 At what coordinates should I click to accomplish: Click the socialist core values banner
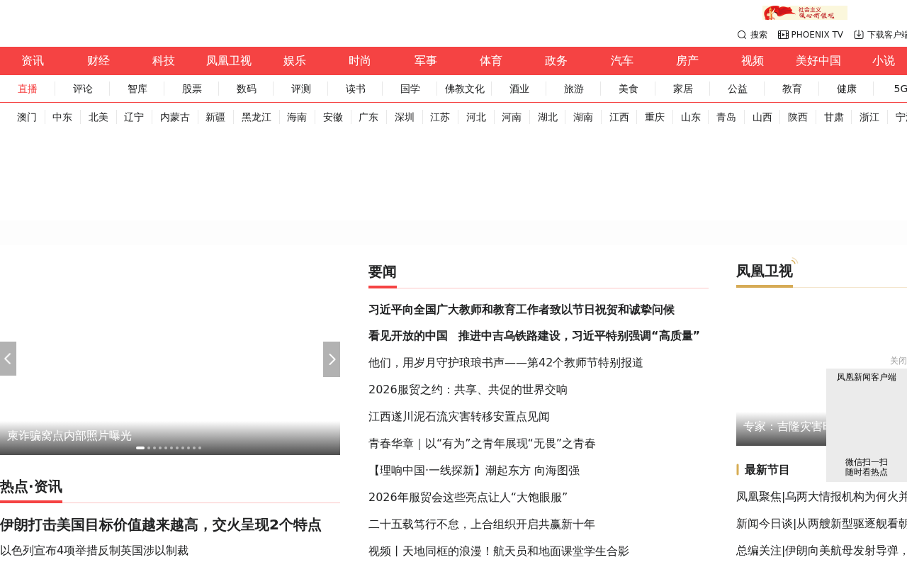click(805, 13)
